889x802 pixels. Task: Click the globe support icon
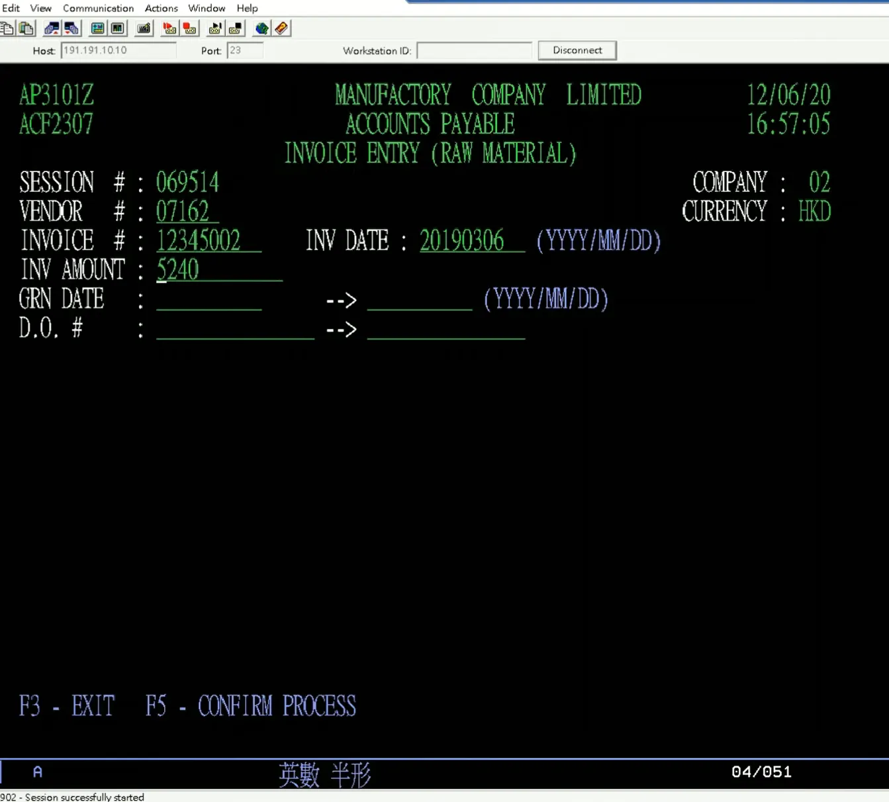[261, 28]
